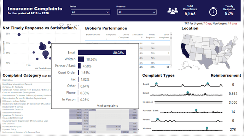
Task: Click the Timely Response stopwatch icon
Action: pos(213,12)
